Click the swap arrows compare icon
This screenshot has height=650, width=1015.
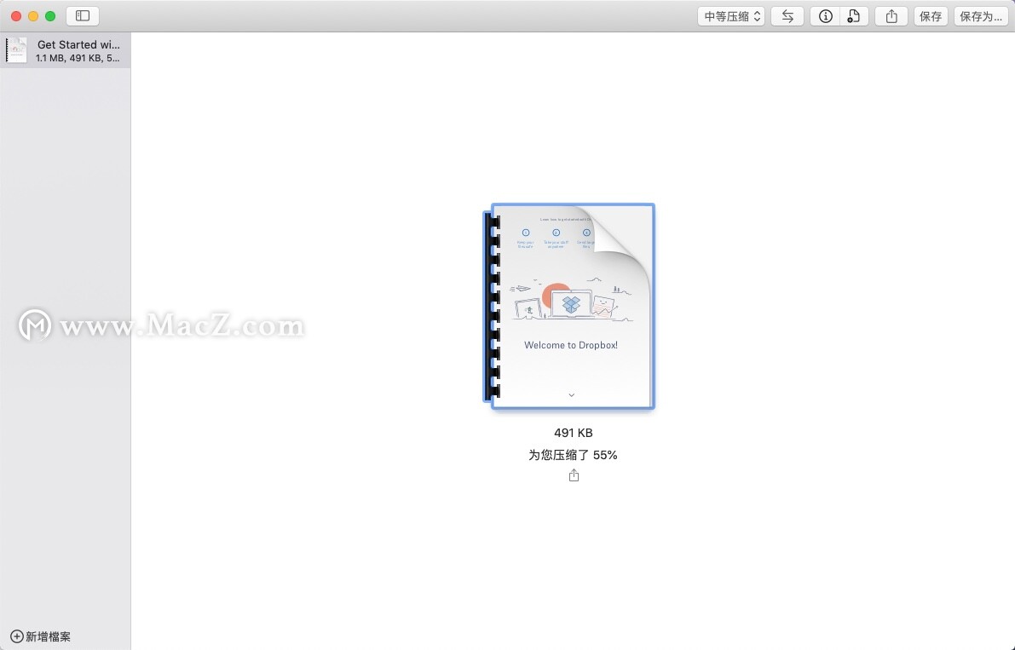tap(787, 16)
